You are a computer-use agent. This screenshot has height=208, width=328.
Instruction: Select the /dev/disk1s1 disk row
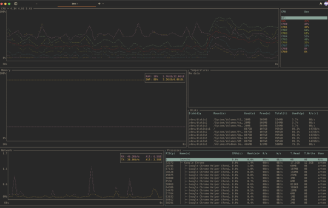257,120
